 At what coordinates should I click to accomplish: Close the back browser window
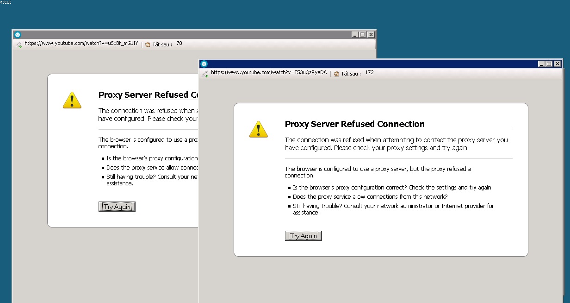[x=371, y=35]
